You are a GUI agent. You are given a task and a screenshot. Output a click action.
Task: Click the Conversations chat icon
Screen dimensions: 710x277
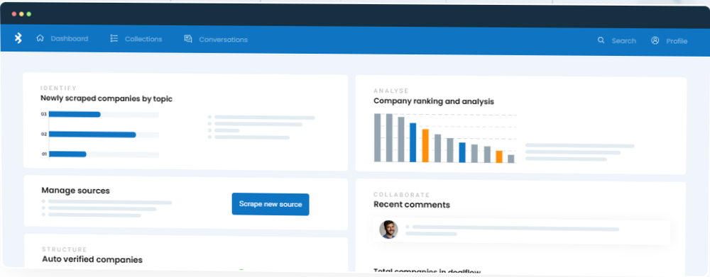pyautogui.click(x=188, y=39)
